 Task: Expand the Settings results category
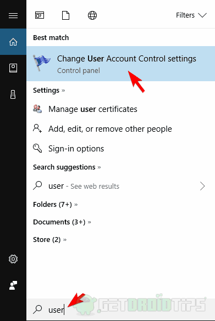[49, 91]
